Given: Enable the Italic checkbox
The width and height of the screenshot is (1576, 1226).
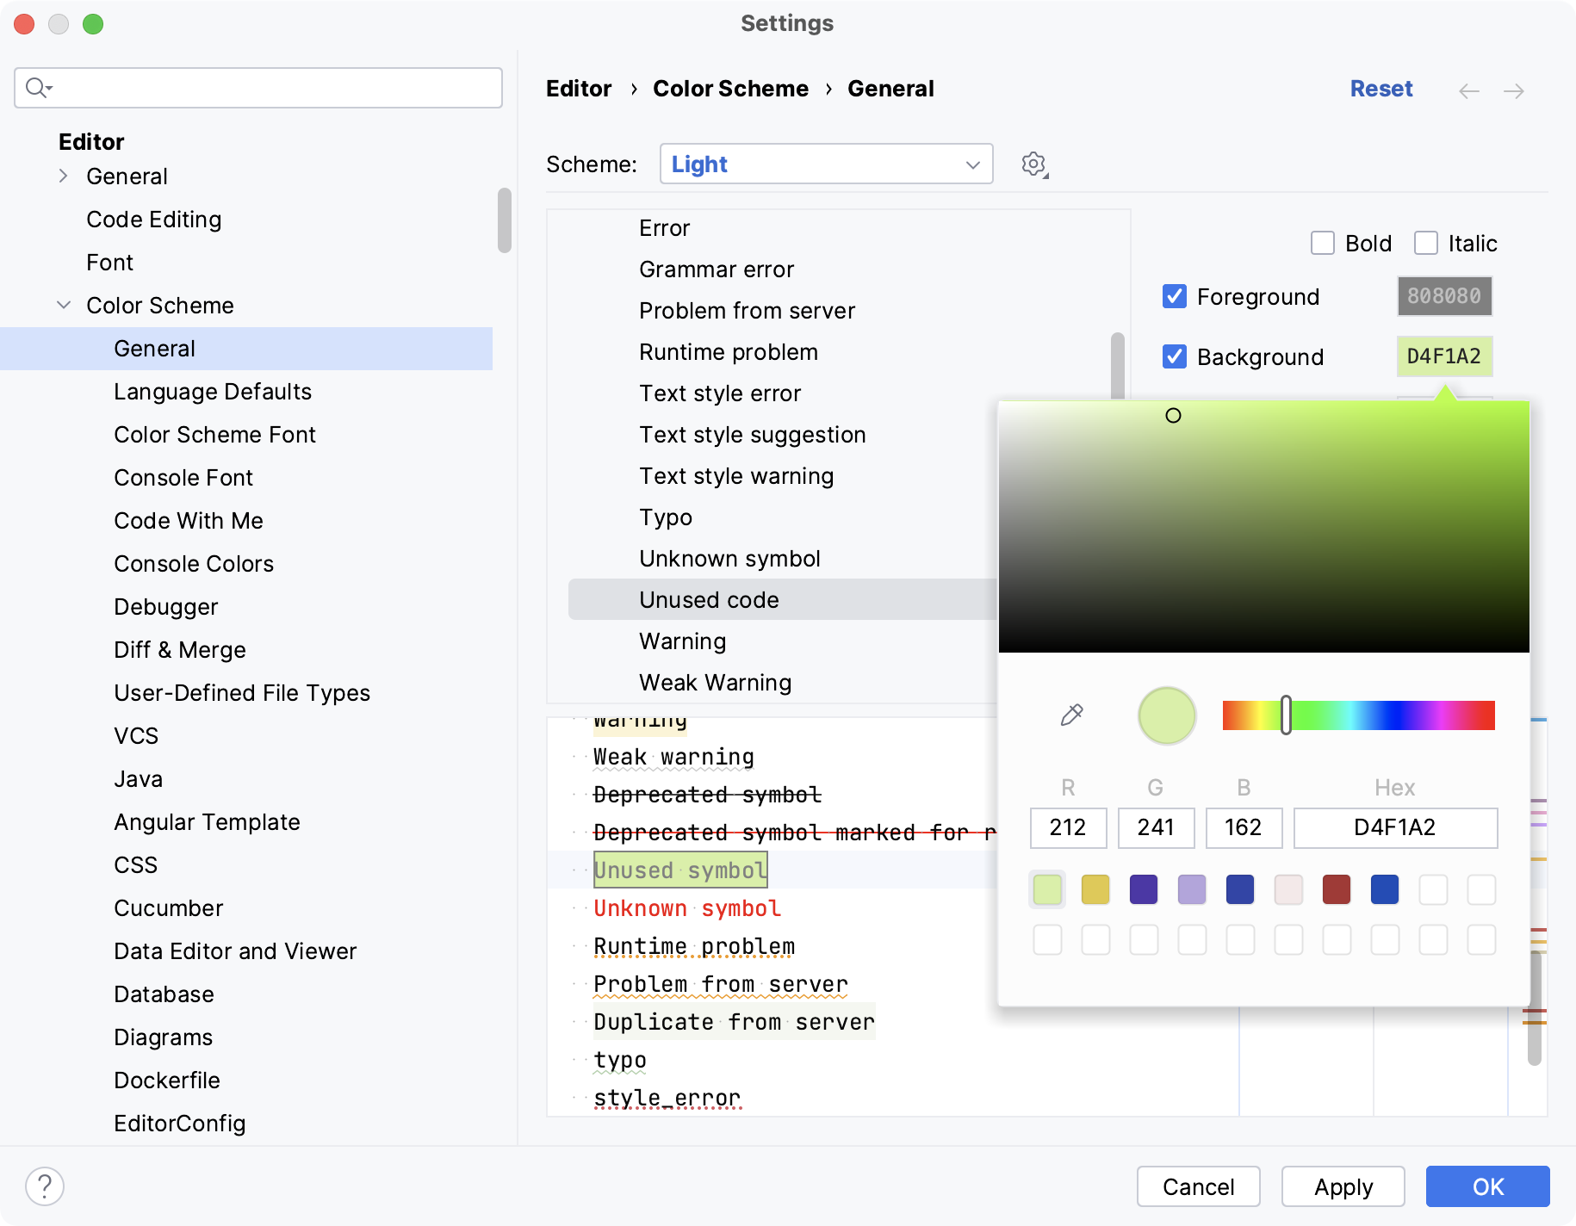Looking at the screenshot, I should [x=1426, y=243].
